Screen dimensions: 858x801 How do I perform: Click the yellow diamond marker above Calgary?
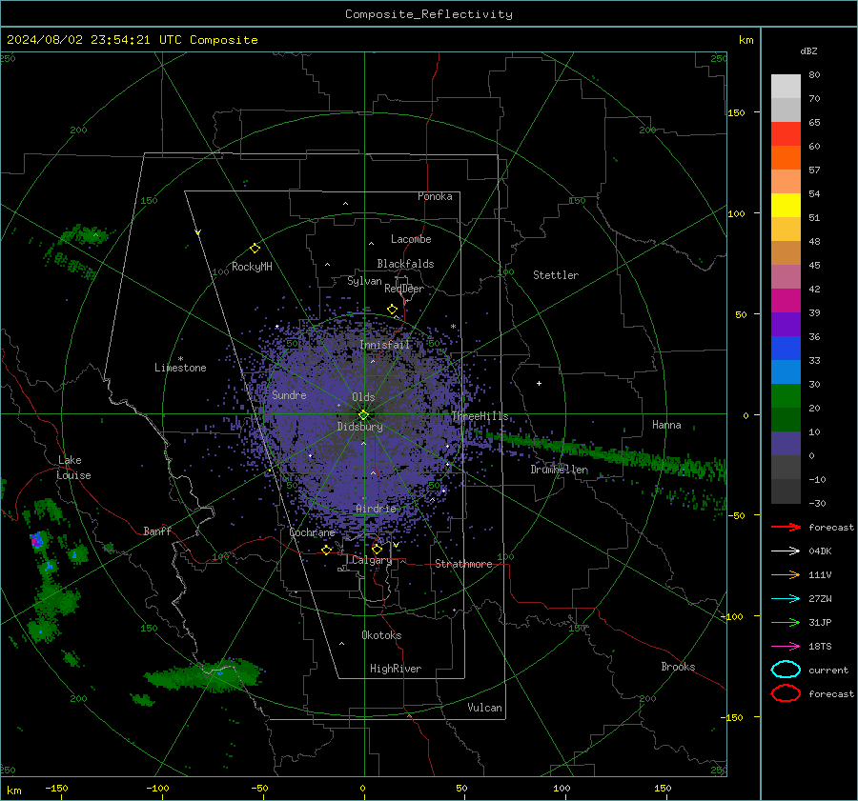pyautogui.click(x=377, y=549)
